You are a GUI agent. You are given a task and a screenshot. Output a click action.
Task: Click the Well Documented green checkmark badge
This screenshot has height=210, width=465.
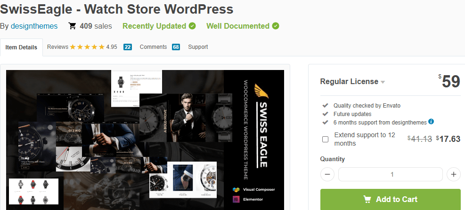[x=276, y=26]
